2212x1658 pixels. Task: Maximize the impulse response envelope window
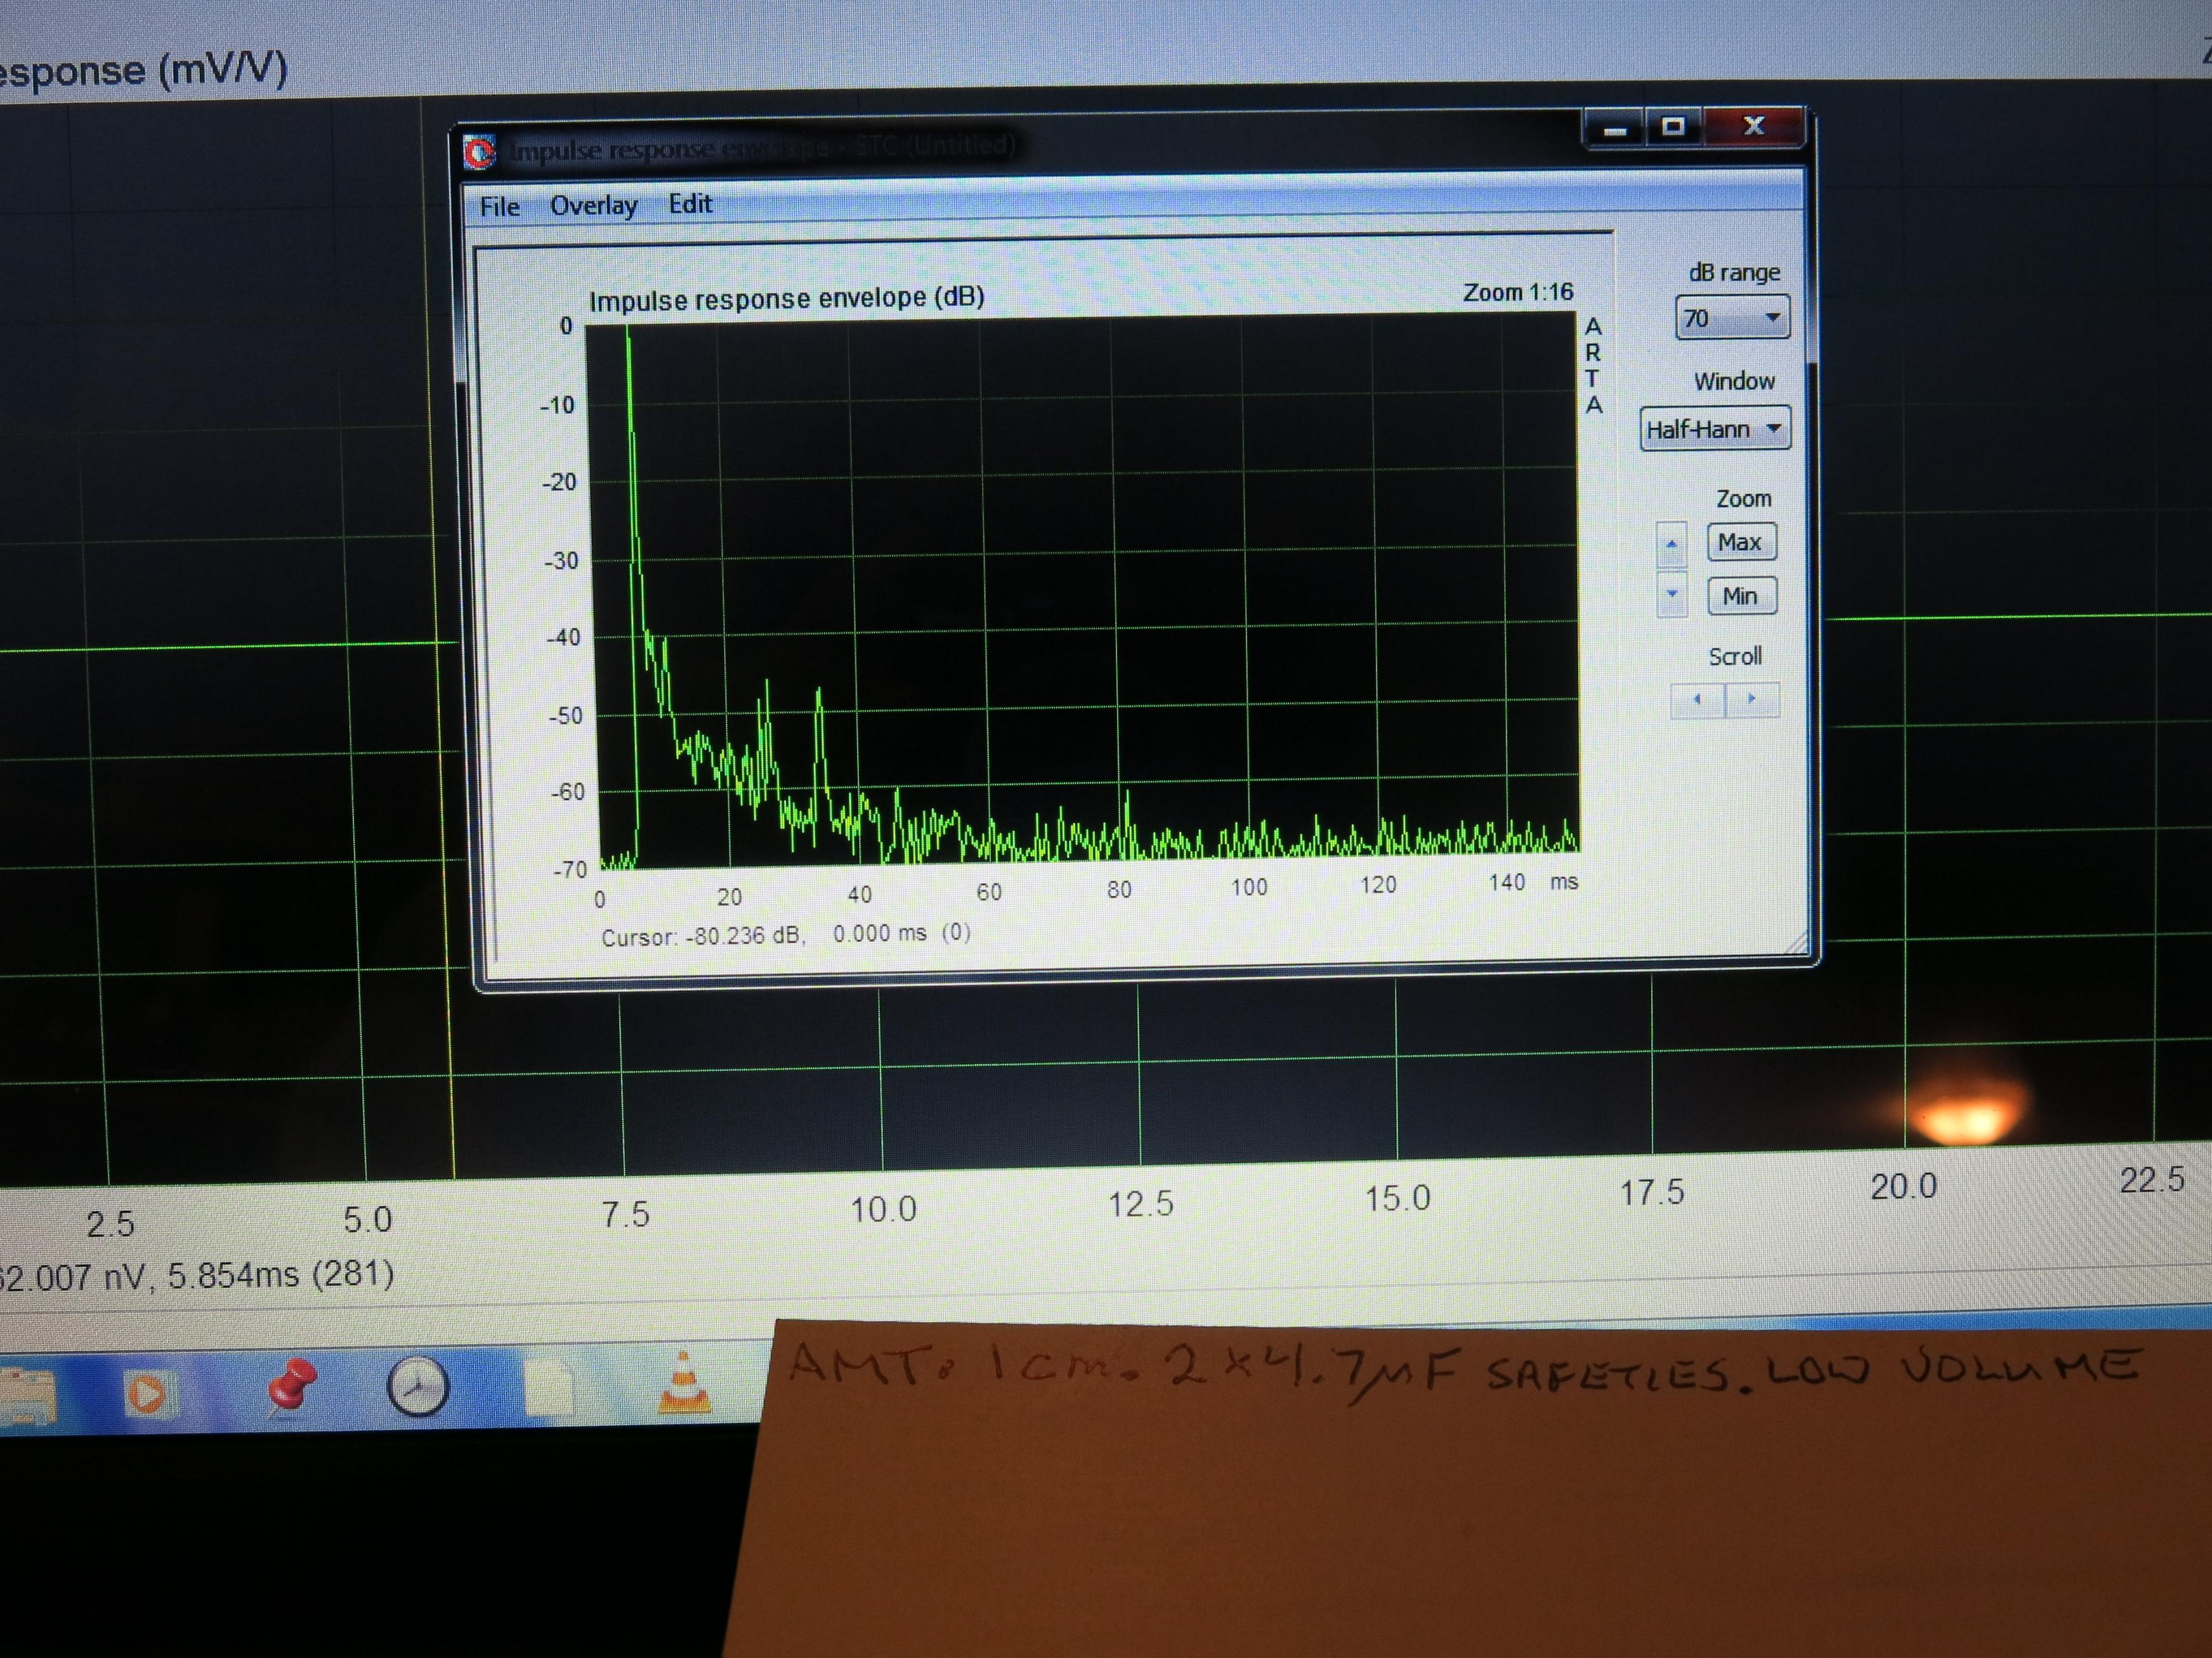pyautogui.click(x=1673, y=127)
